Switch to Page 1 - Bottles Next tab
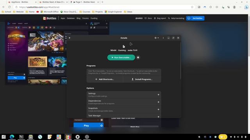The width and height of the screenshot is (250, 140). pyautogui.click(x=84, y=2)
